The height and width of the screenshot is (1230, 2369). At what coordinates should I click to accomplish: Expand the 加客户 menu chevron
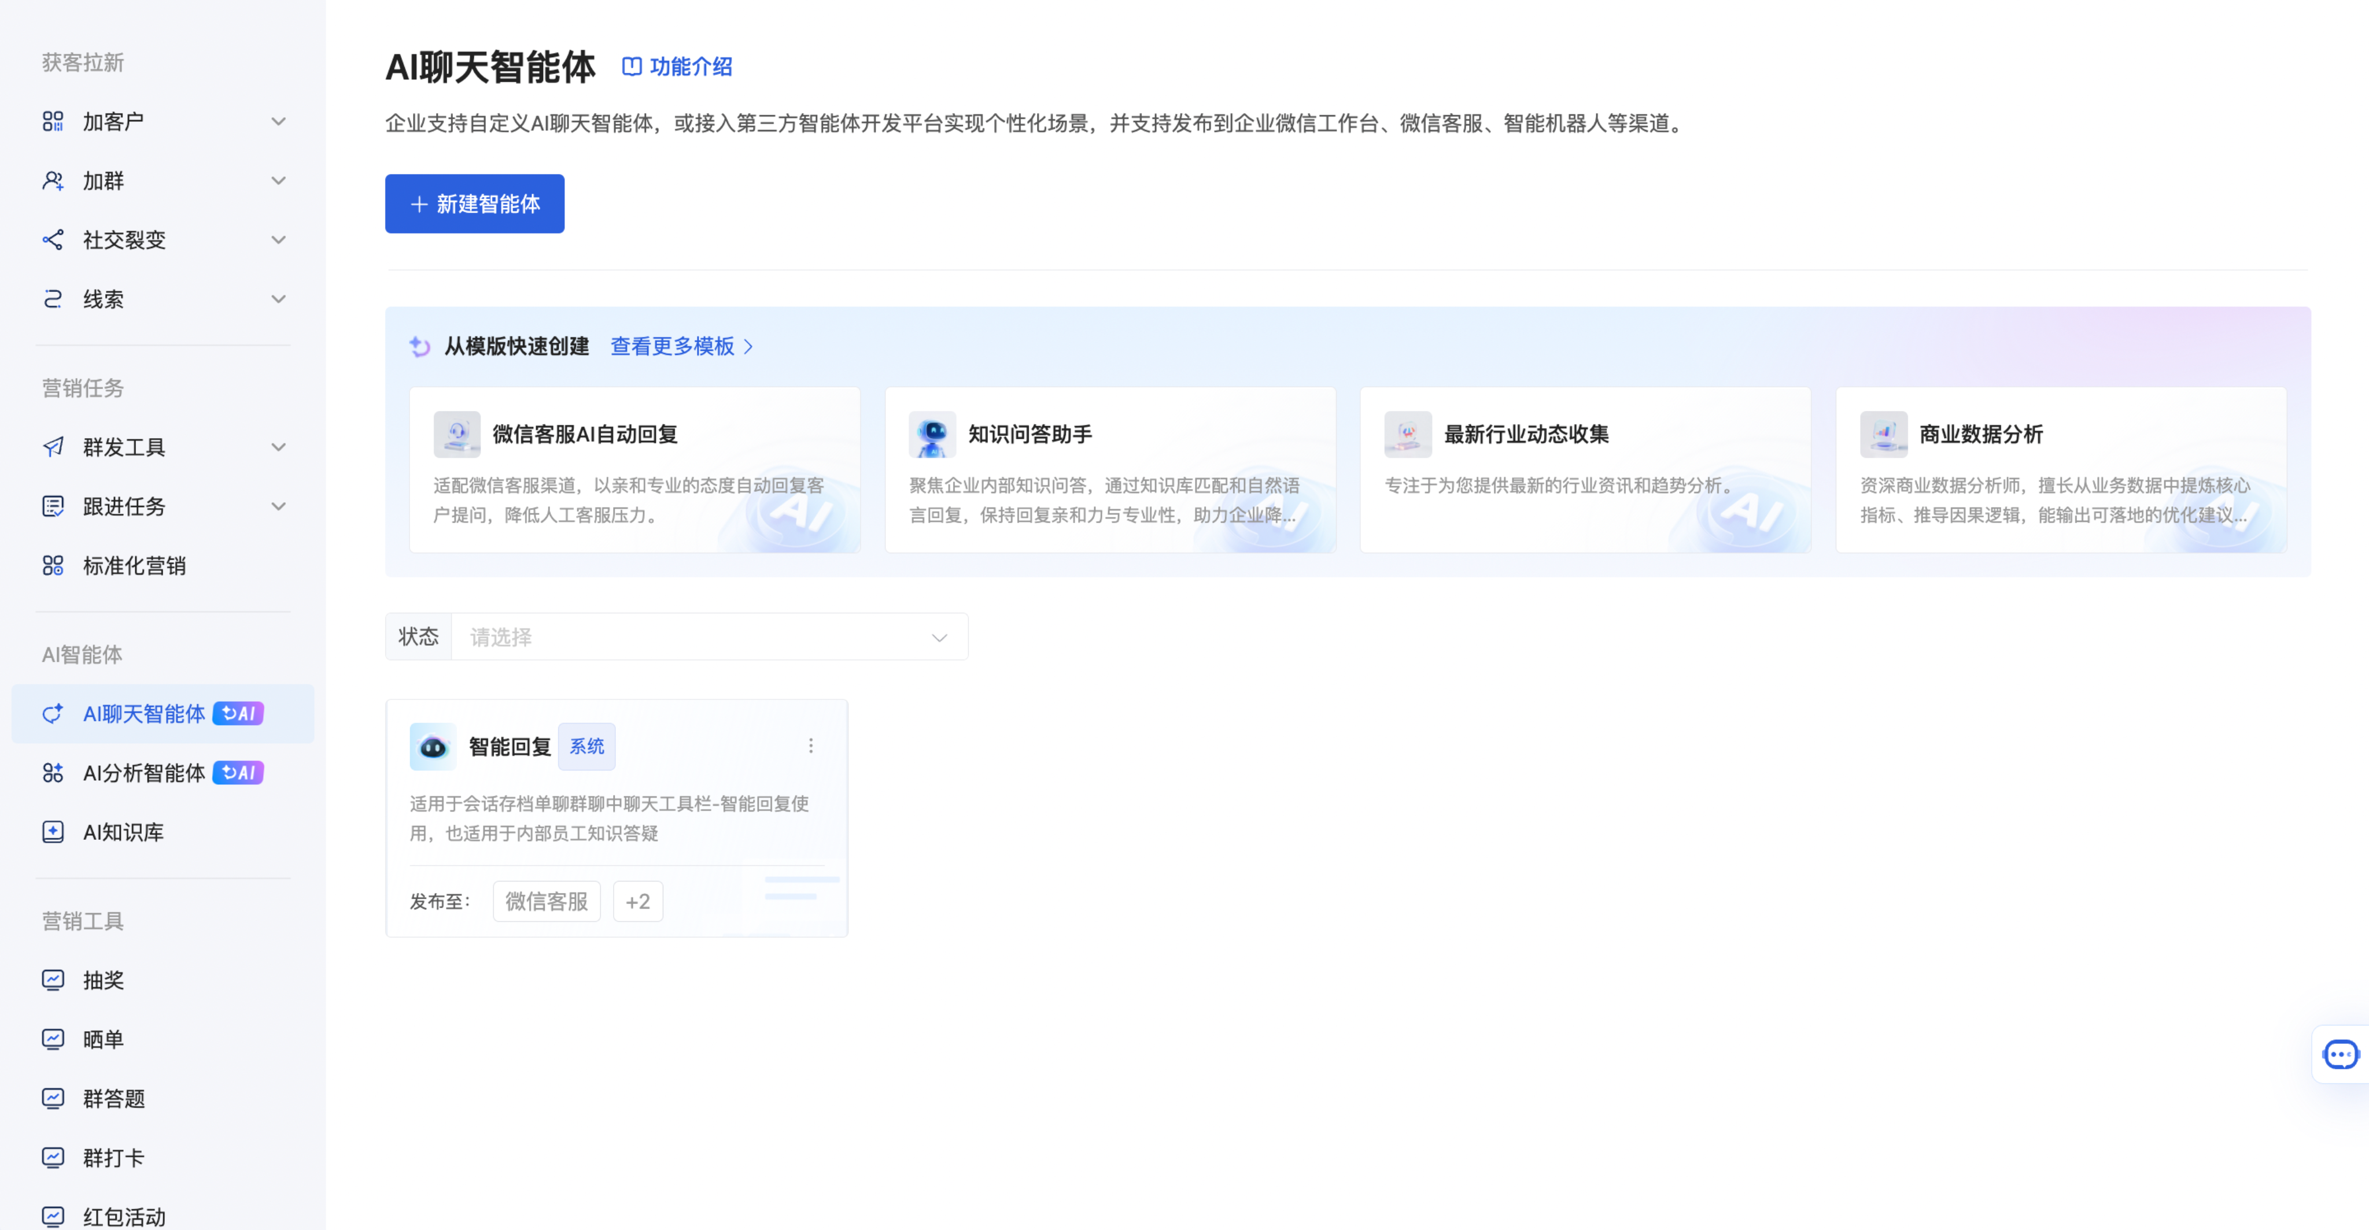279,121
